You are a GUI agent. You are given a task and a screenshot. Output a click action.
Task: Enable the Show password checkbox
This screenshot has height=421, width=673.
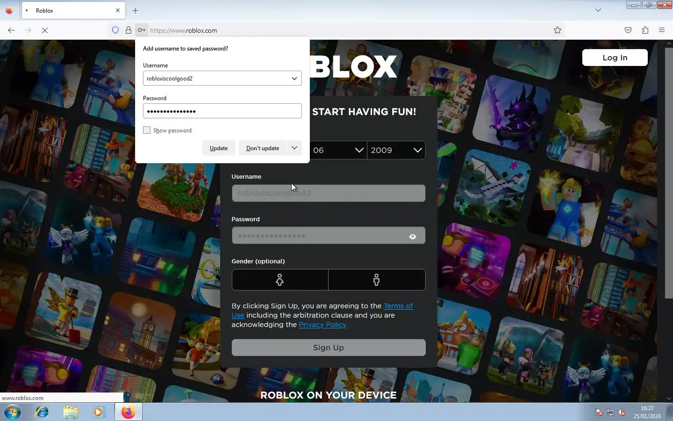coord(147,130)
